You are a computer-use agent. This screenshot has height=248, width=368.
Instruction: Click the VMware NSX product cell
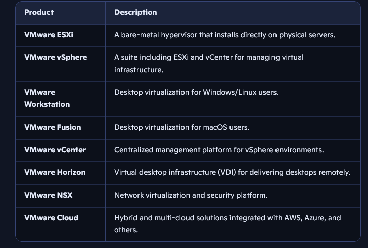[x=48, y=195]
